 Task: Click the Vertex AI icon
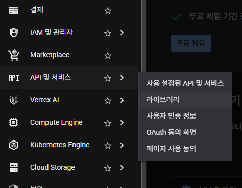(x=14, y=100)
